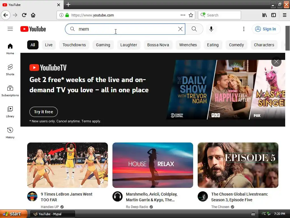
Task: Click browser forward arrow button
Action: [15, 15]
